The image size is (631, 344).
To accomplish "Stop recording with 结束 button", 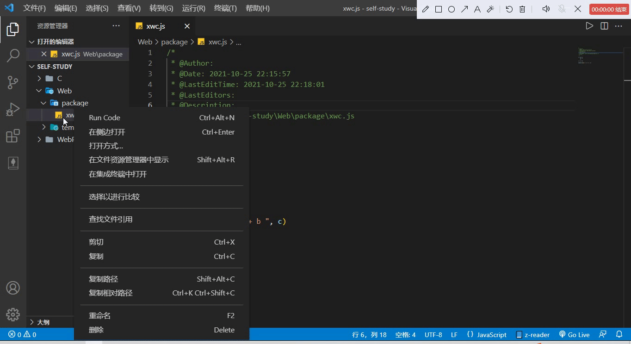I will point(609,9).
